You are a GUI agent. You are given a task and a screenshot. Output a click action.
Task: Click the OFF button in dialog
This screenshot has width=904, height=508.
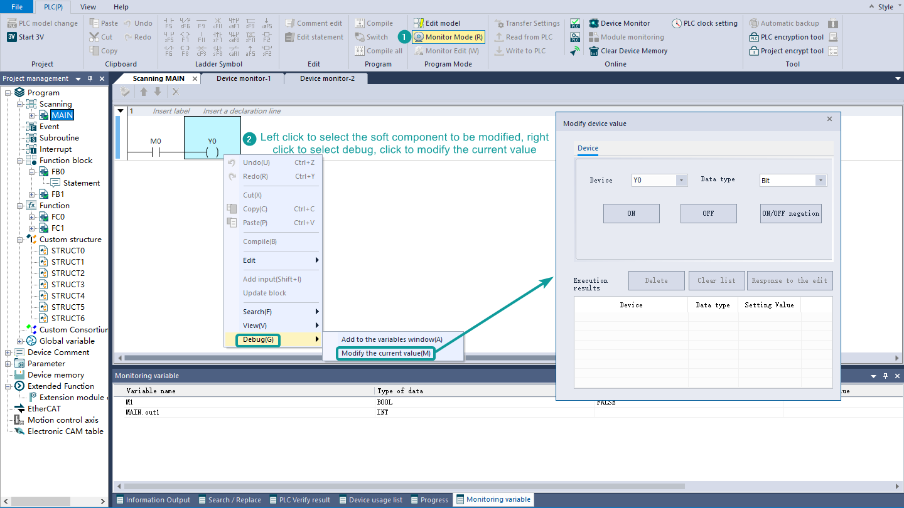point(708,213)
